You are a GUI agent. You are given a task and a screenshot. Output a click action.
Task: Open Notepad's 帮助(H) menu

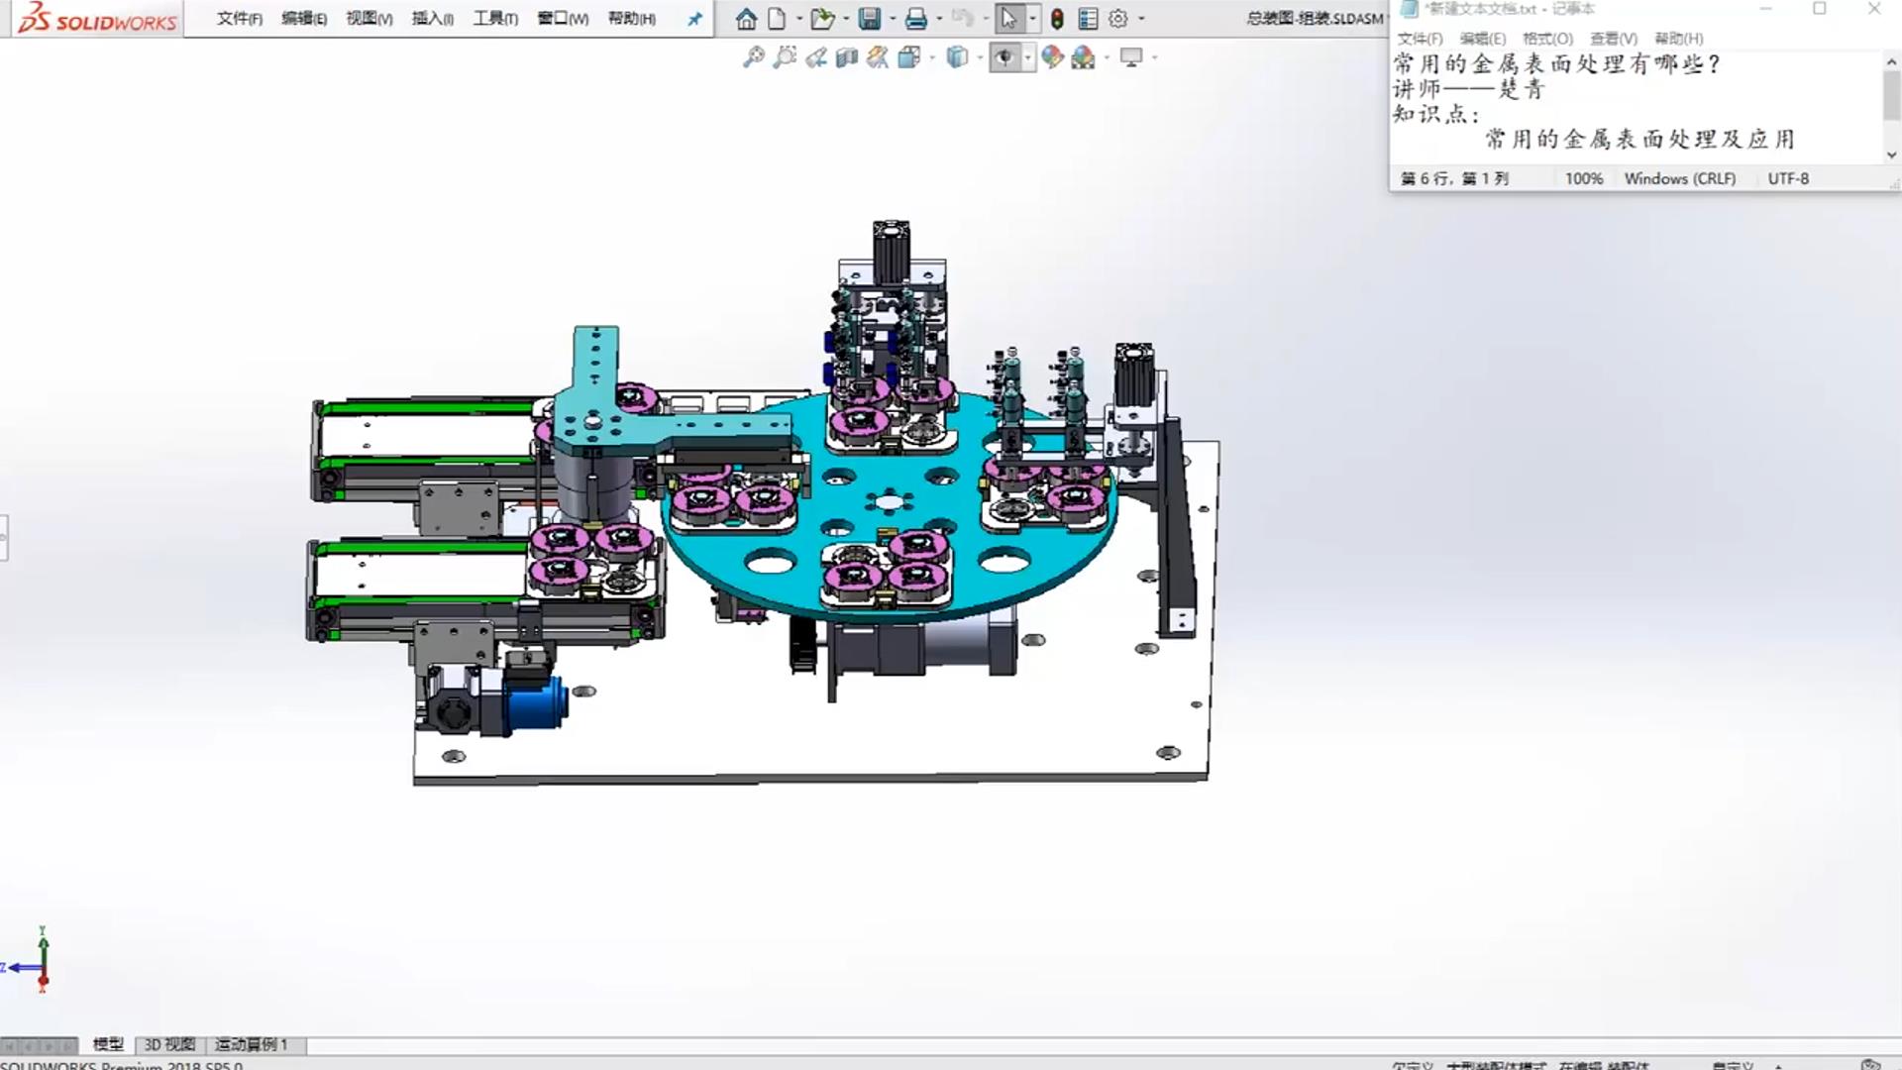(x=1679, y=39)
